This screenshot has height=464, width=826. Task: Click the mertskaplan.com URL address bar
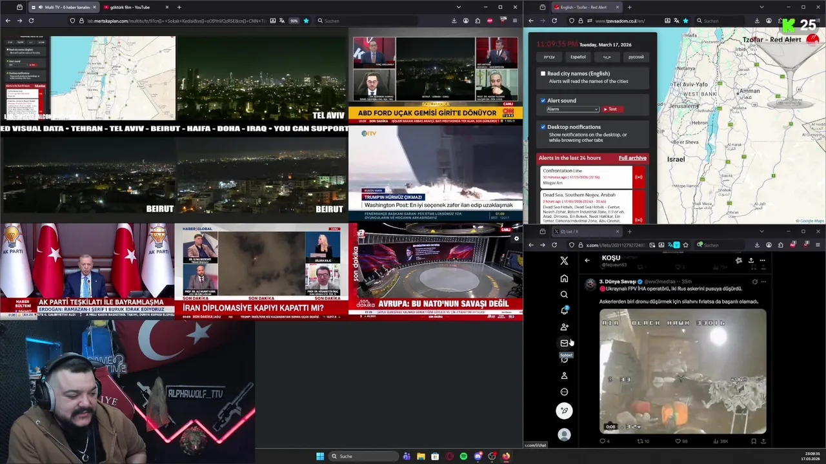tap(176, 21)
